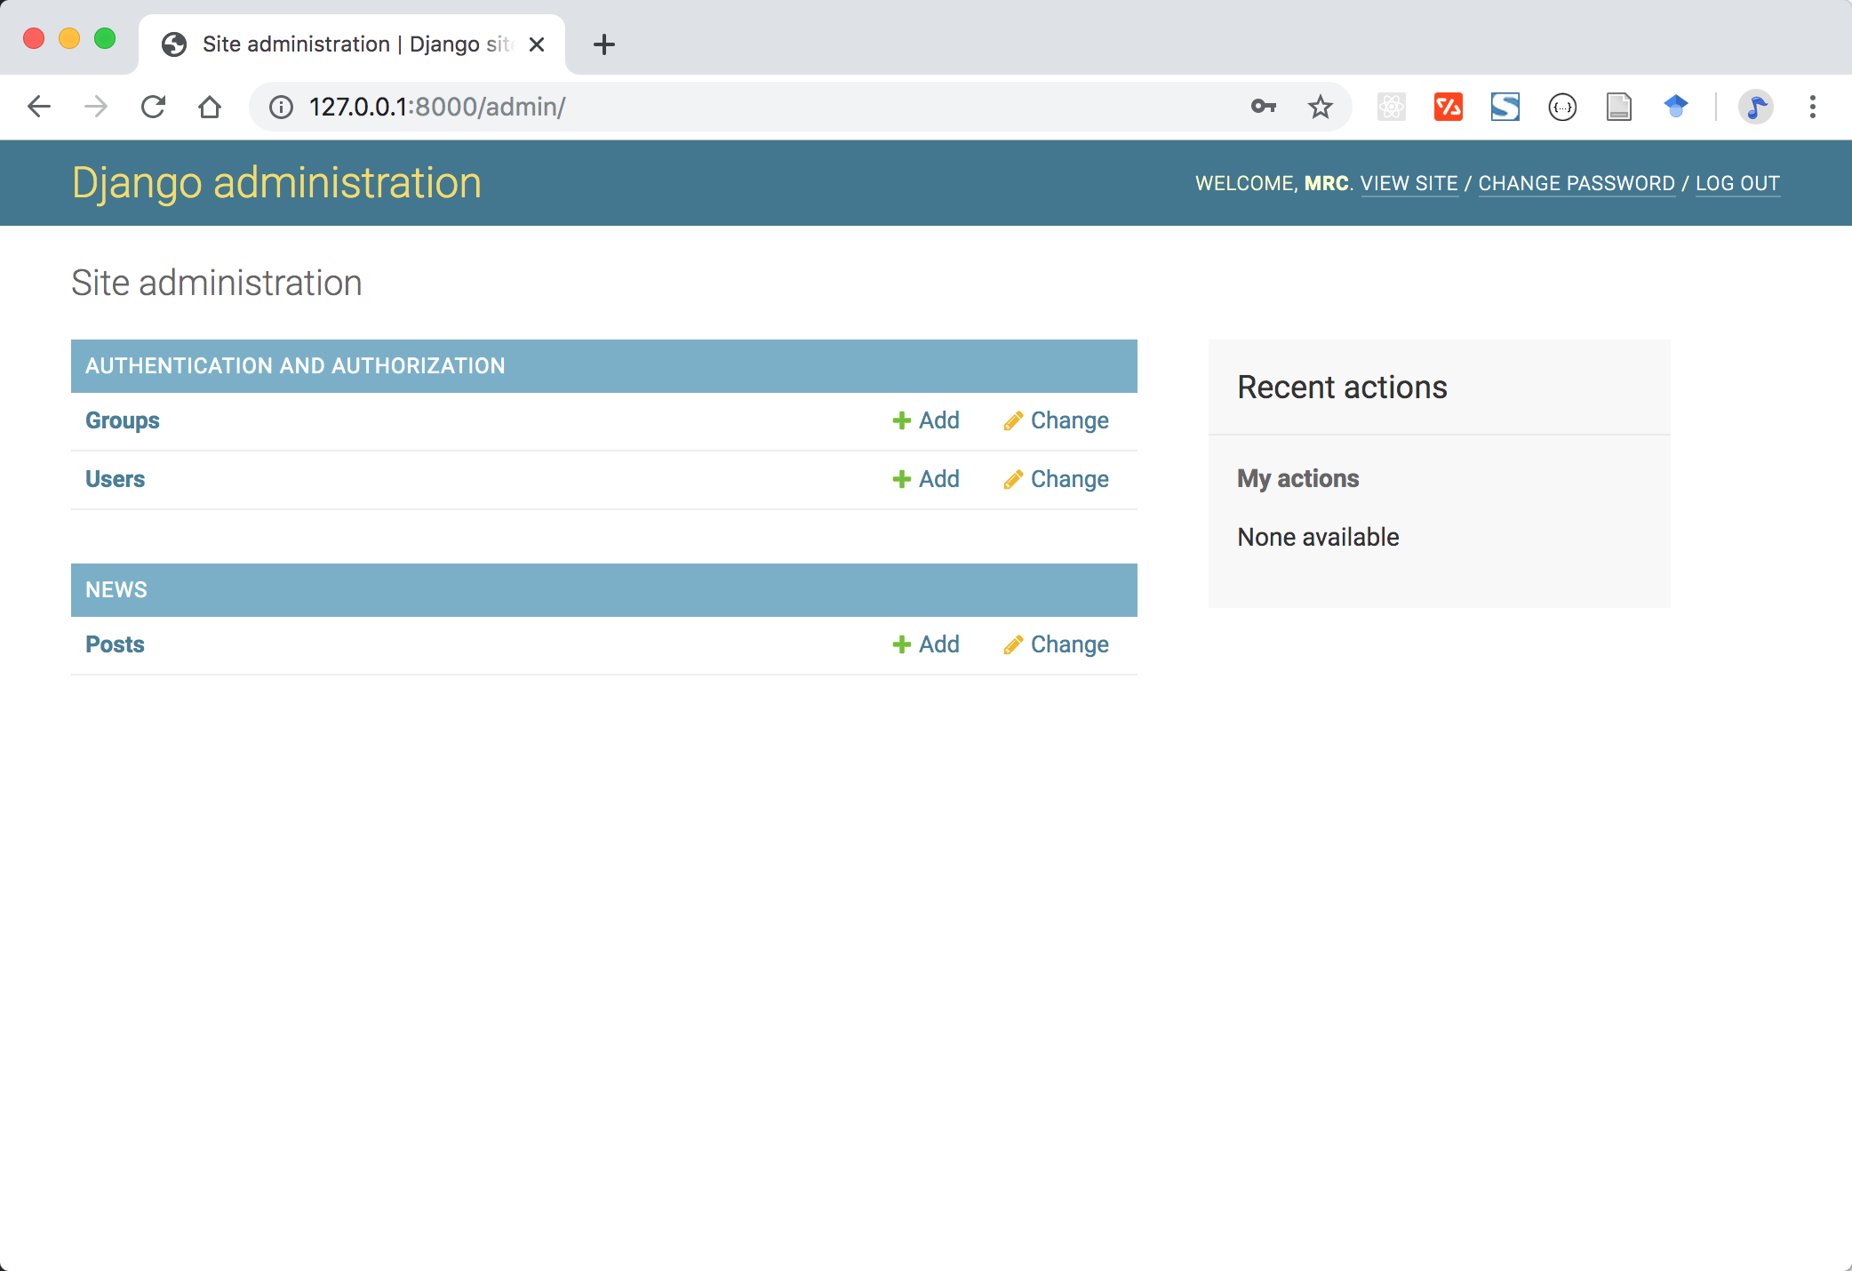
Task: Open the CHANGE PASSWORD link
Action: coord(1576,183)
